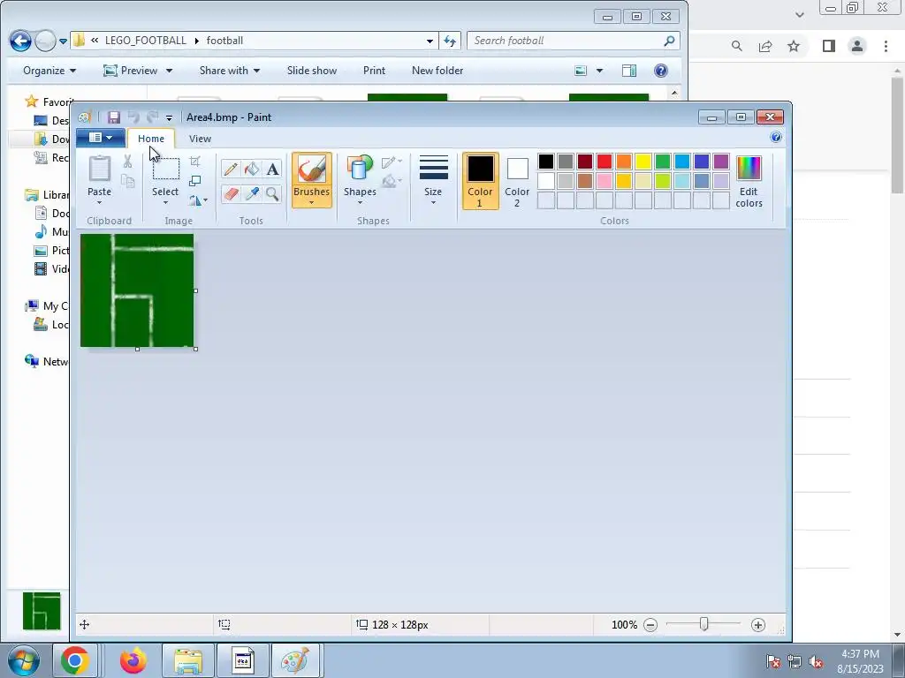
Task: Pick the Eraser tool
Action: (231, 193)
